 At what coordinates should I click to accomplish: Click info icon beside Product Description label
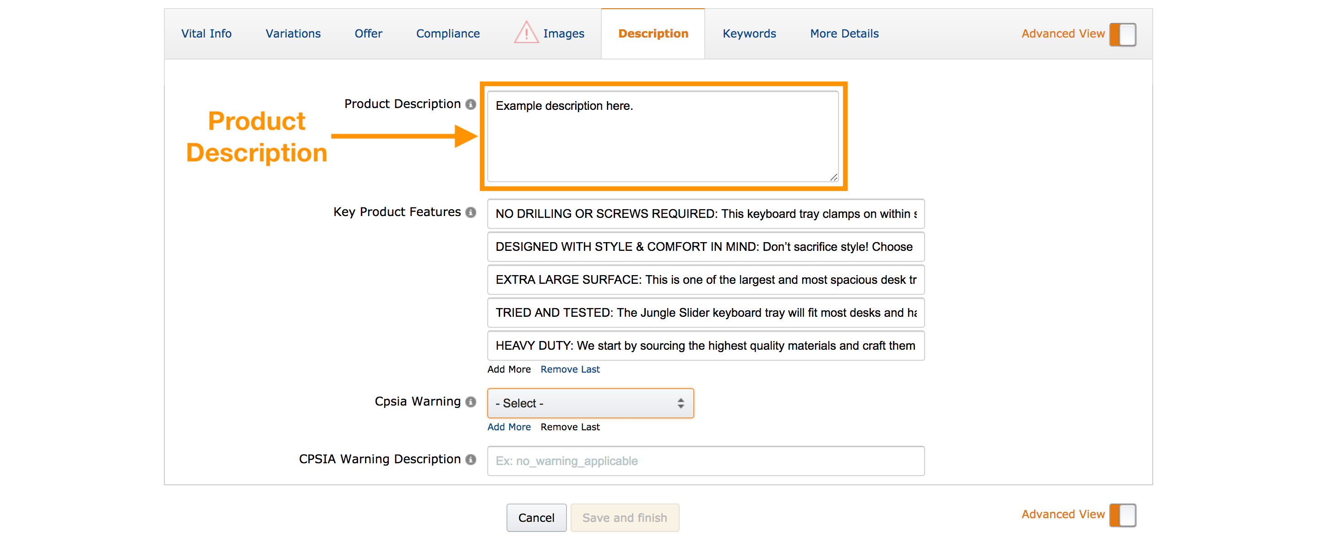(x=470, y=104)
